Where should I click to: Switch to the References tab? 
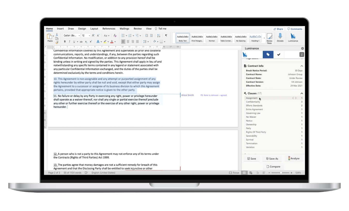(109, 29)
